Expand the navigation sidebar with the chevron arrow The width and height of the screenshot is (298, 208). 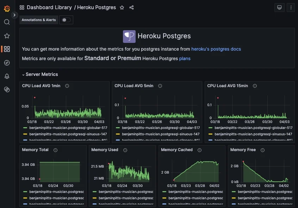14,15
